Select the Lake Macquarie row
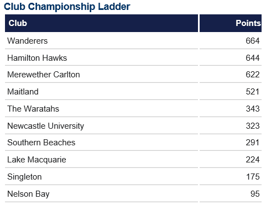This screenshot has width=266, height=205. [x=133, y=160]
